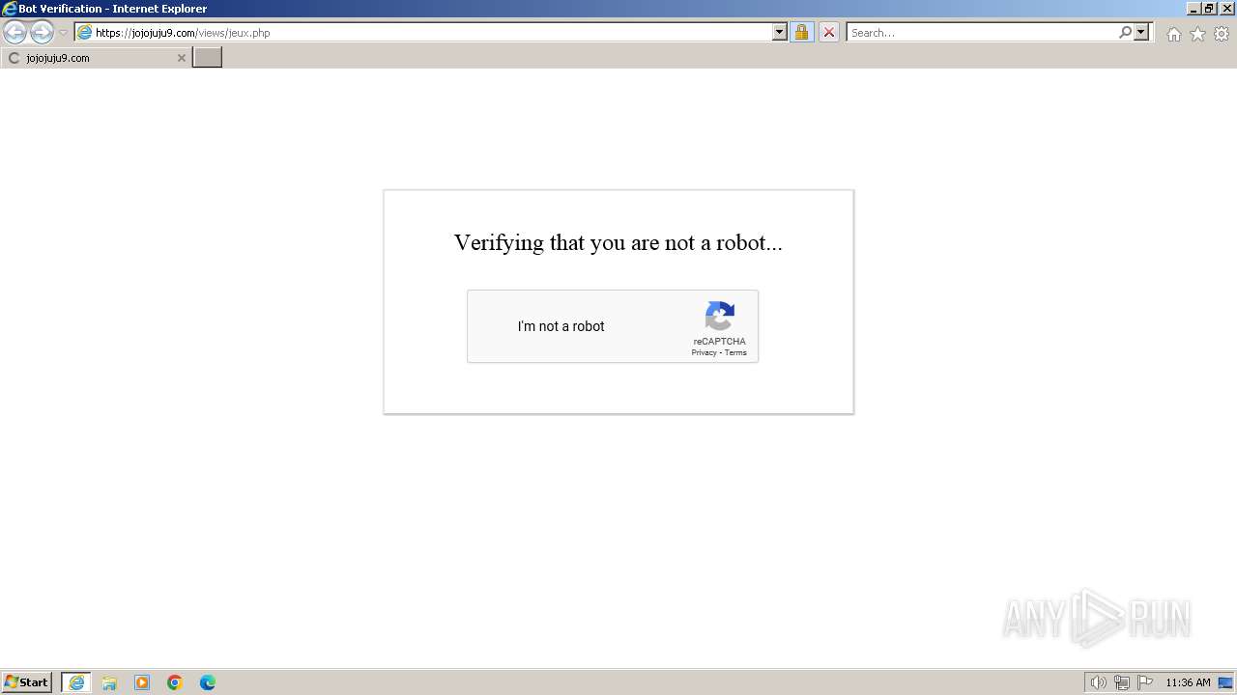
Task: Launch Microsoft Edge from the taskbar
Action: tap(208, 682)
